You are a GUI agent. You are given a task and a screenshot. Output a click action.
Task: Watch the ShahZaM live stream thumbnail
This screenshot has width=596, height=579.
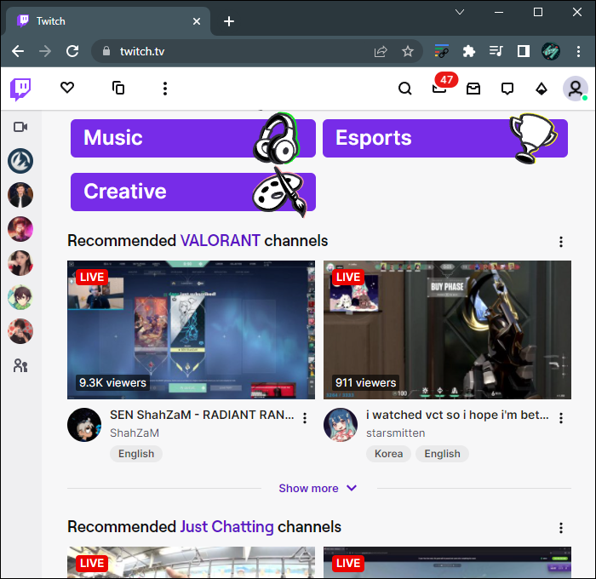pyautogui.click(x=192, y=330)
